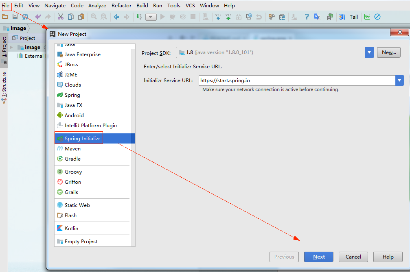Click the Stop square icon
The width and height of the screenshot is (410, 272).
coord(193,17)
